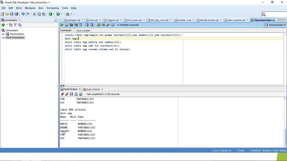
Task: Close the packages.sql tab
Action: pos(83,20)
